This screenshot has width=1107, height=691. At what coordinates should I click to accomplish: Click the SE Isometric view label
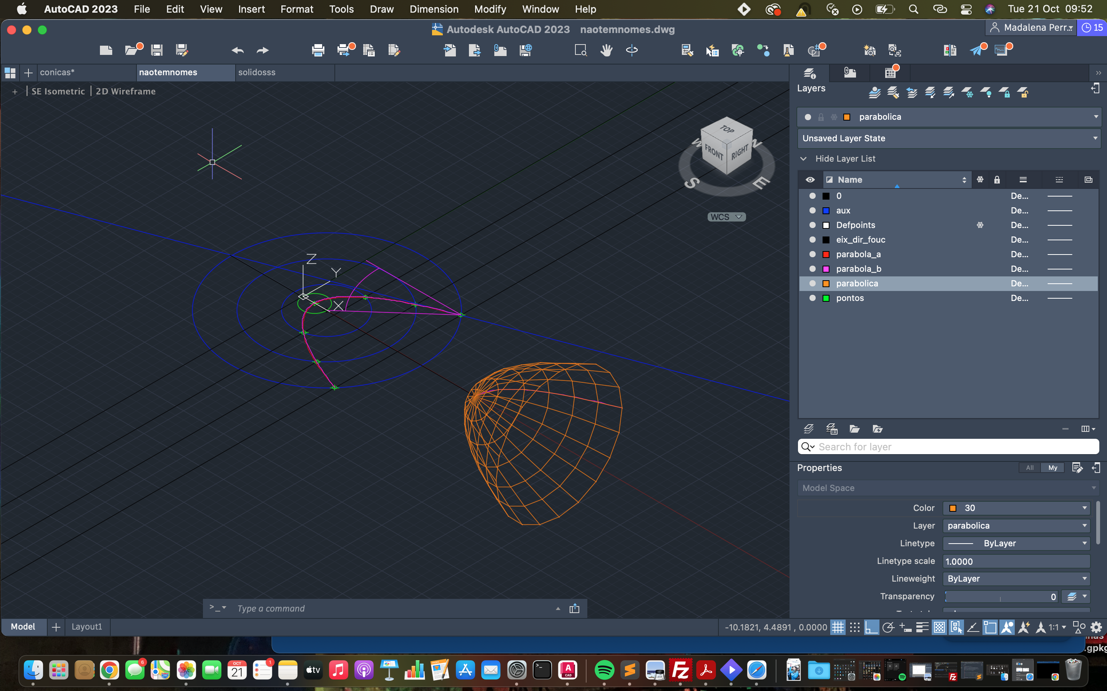(58, 91)
